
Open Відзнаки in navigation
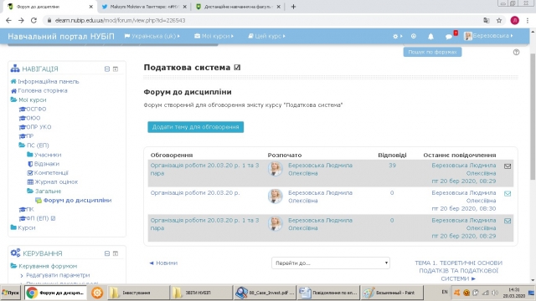(47, 164)
